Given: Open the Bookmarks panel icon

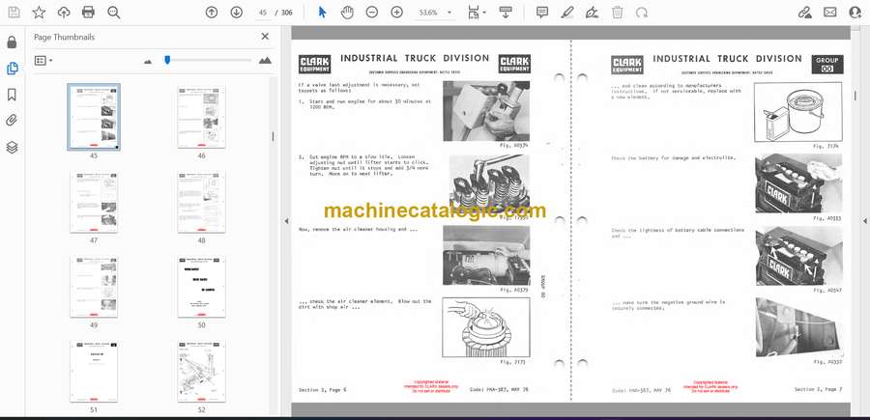Looking at the screenshot, I should 12,95.
